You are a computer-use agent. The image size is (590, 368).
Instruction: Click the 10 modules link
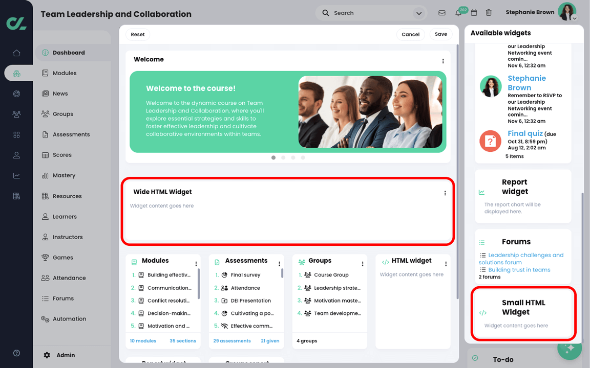143,341
